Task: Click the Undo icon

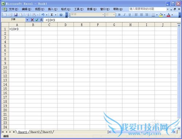Action: click(x=43, y=15)
